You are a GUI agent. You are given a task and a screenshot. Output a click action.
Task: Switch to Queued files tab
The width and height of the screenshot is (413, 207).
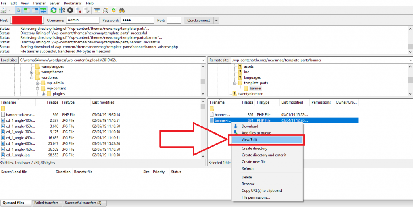16,203
